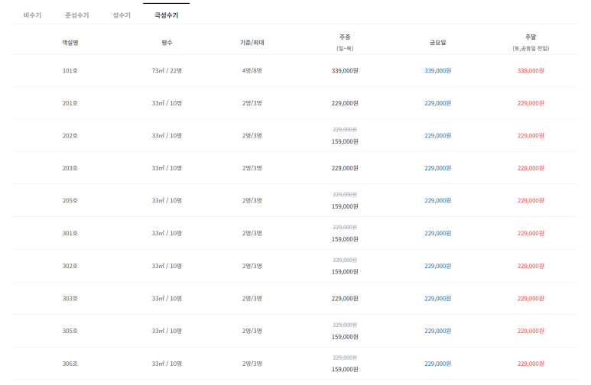Viewport: 591px width, 385px height.
Task: Click 202호 struck-through 229,000원 price
Action: [345, 130]
